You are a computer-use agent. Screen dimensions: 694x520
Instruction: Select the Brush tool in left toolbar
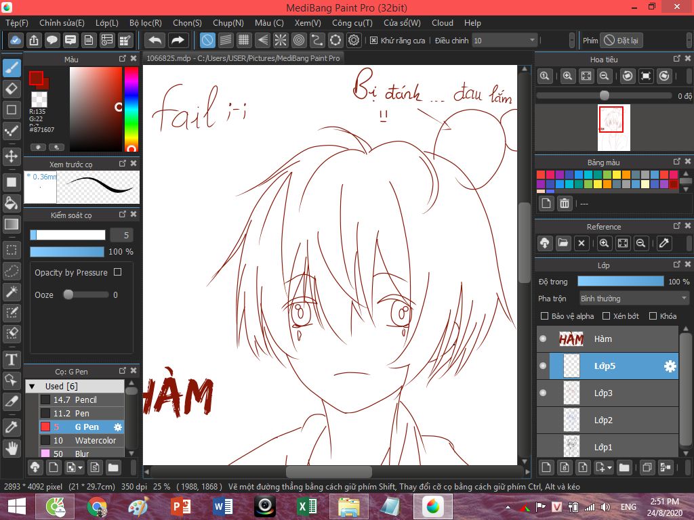12,68
